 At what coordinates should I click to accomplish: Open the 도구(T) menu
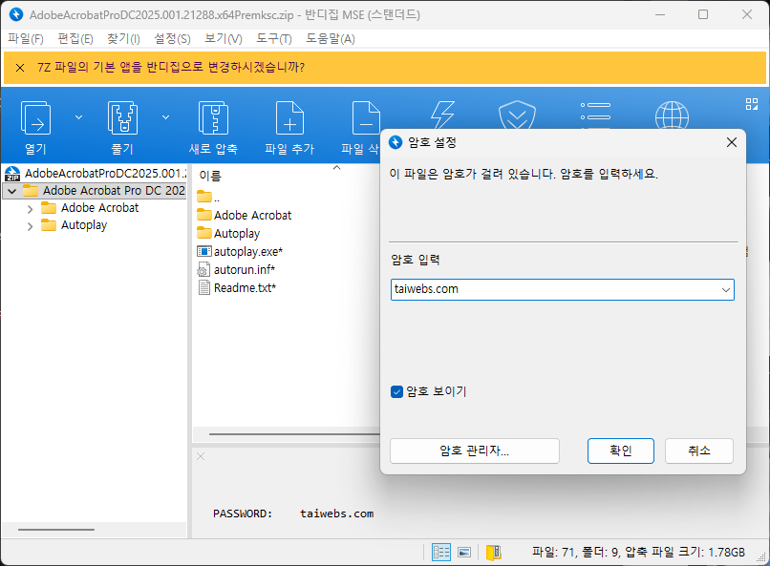pyautogui.click(x=273, y=39)
